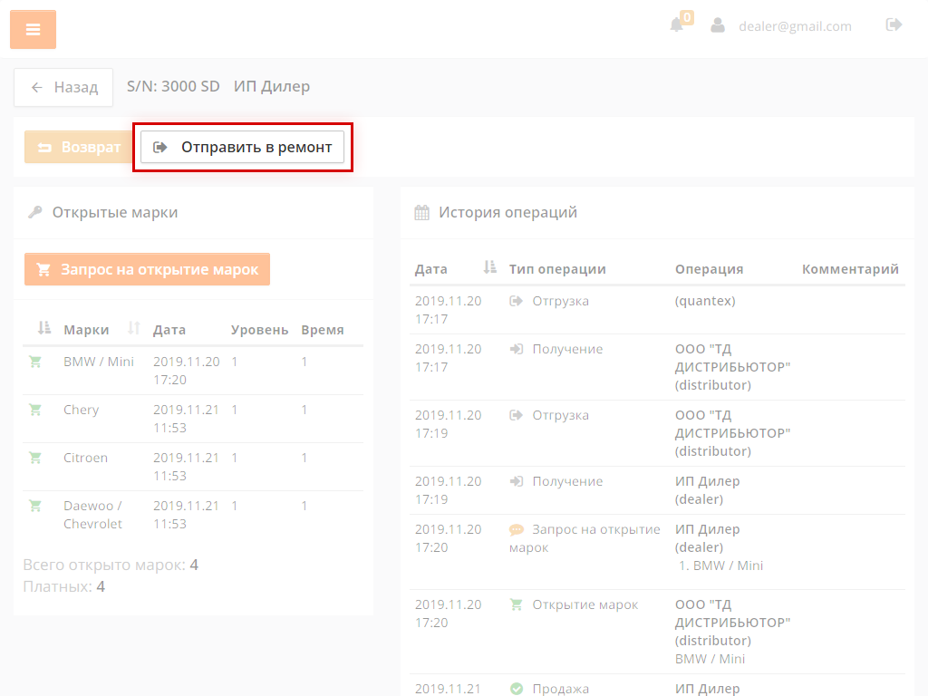Click the Открытие марок history entry
The image size is (928, 696).
(585, 604)
